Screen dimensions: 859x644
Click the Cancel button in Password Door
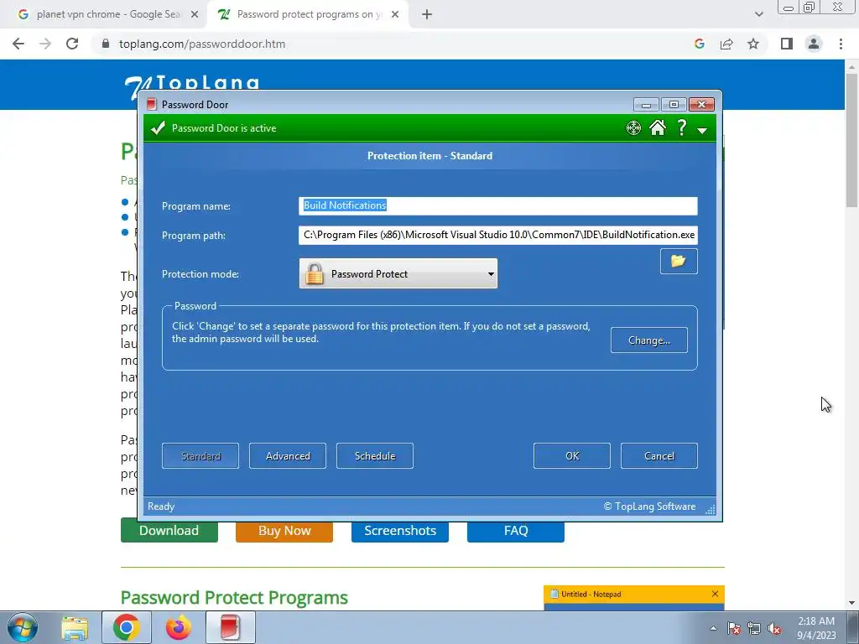coord(659,455)
